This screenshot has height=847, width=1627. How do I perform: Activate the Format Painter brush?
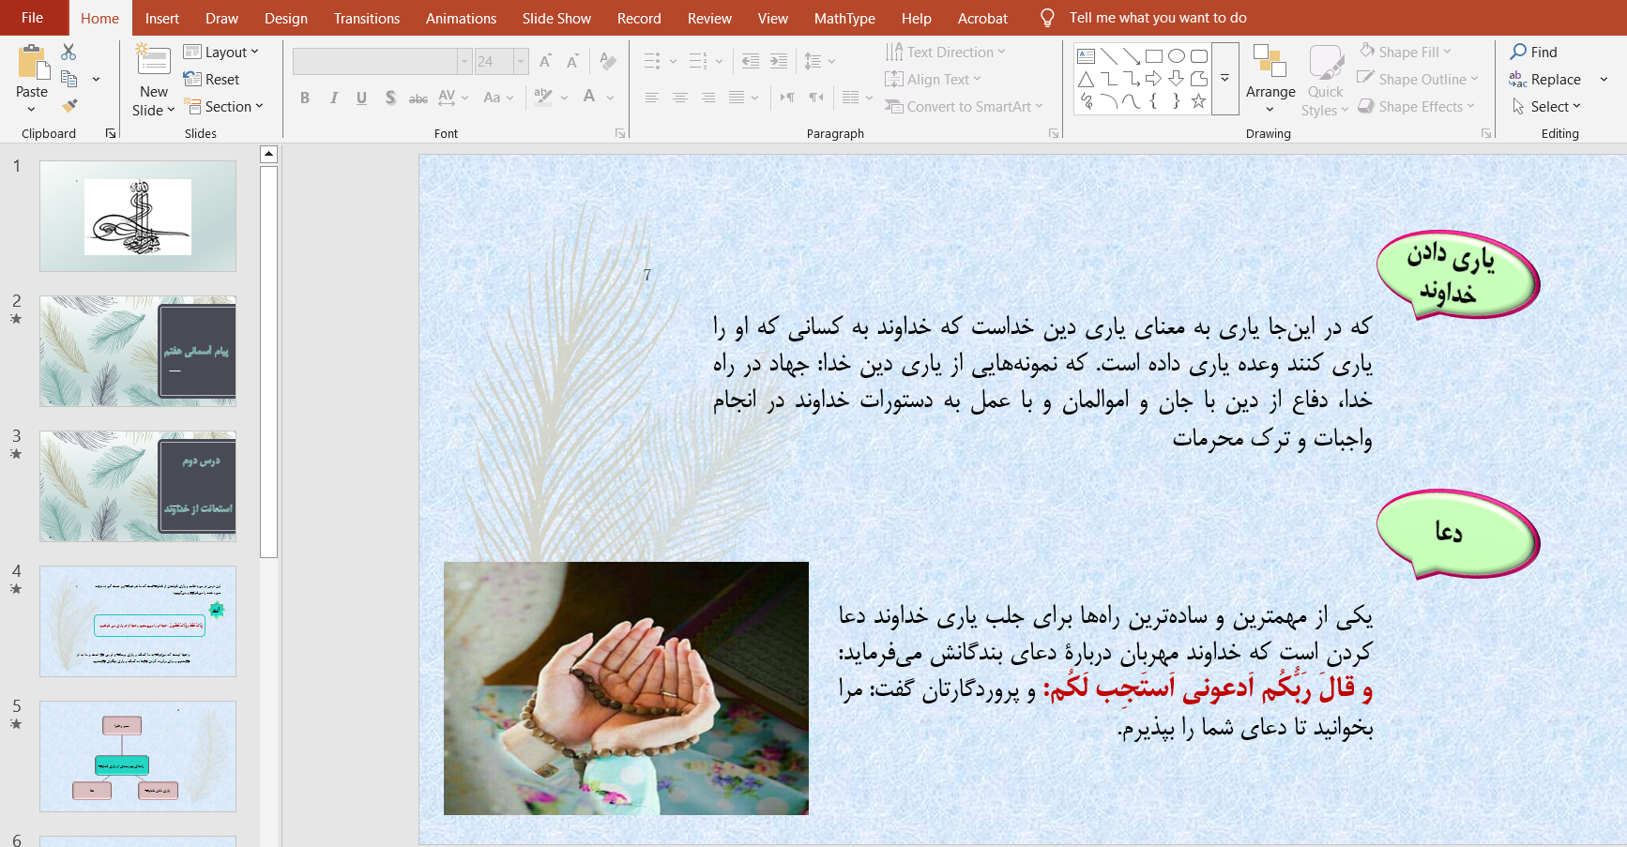coord(68,106)
